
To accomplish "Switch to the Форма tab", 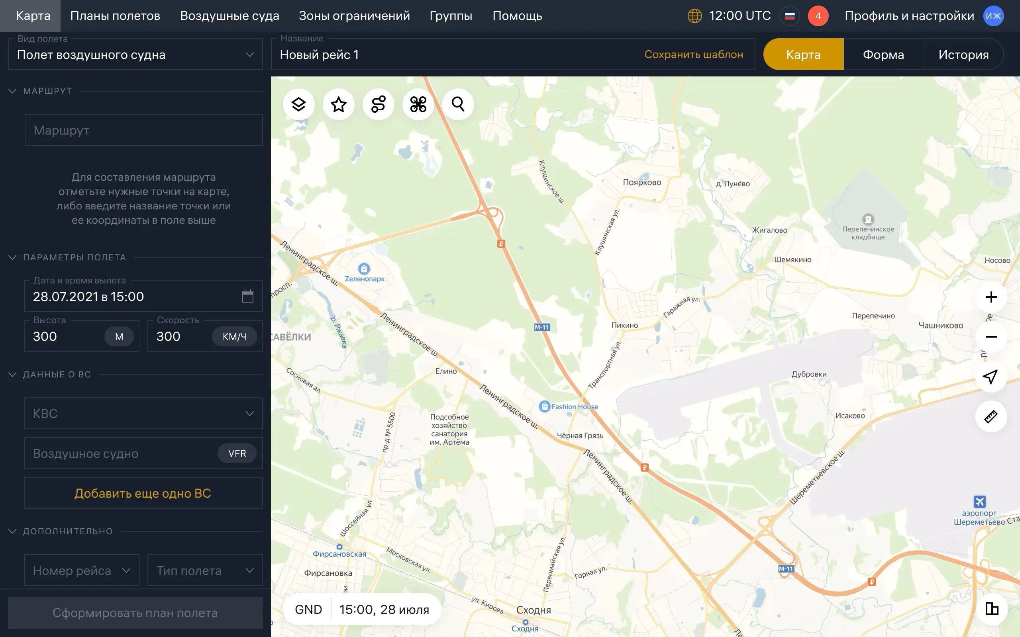I will point(883,55).
